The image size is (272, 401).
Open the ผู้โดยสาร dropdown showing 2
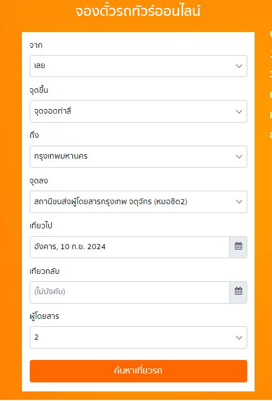coord(138,337)
